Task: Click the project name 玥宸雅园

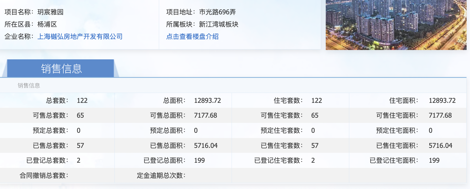Action: 50,12
